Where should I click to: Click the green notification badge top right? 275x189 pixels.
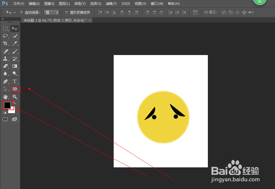coord(259,2)
